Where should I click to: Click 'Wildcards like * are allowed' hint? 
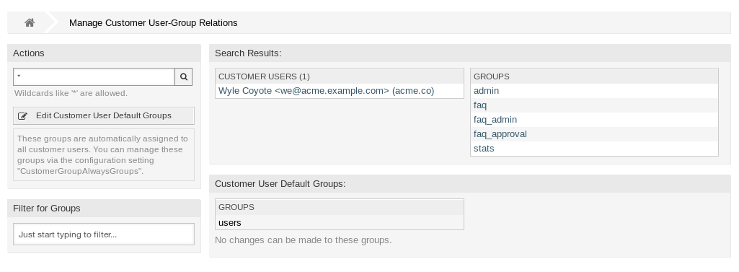[71, 93]
